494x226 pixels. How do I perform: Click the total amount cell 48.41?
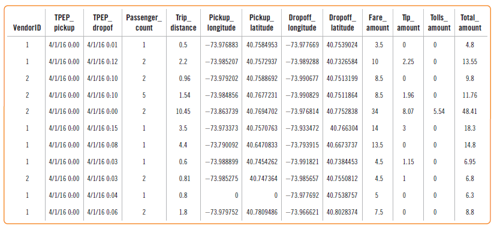pyautogui.click(x=469, y=112)
